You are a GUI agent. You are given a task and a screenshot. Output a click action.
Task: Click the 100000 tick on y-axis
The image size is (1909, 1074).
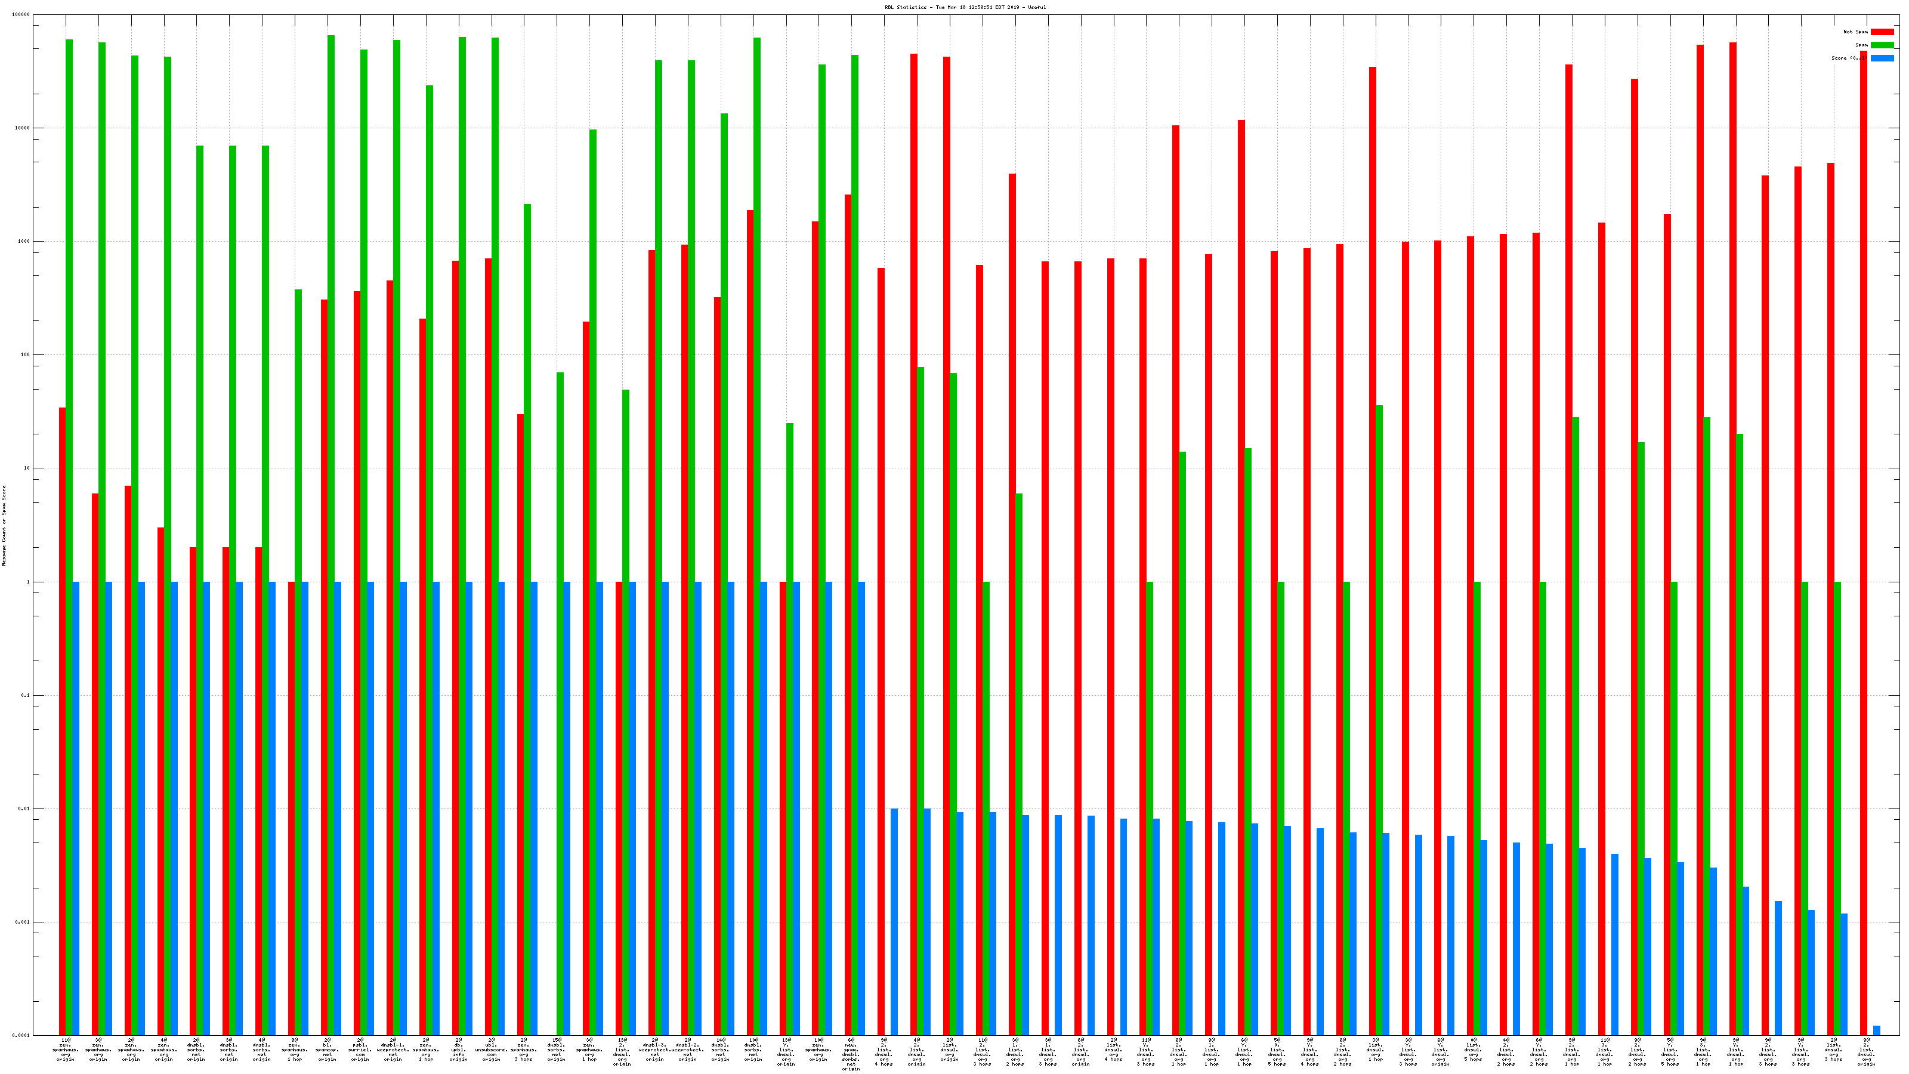(x=22, y=15)
